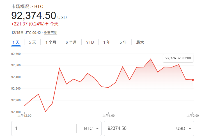Click the 市场概况 breadcrumb link
Viewport: 202px width, 138px height.
(20, 6)
